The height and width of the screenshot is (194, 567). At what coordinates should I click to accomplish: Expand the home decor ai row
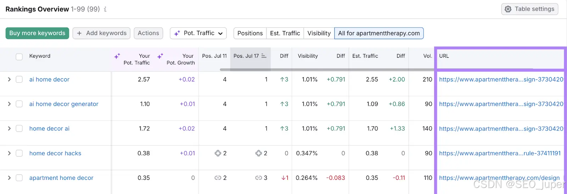pyautogui.click(x=9, y=129)
